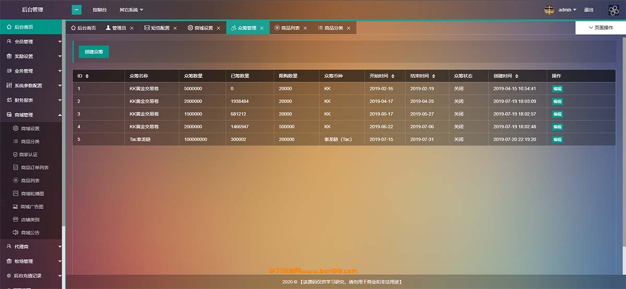
Task: Click the admin avatar image
Action: [549, 10]
